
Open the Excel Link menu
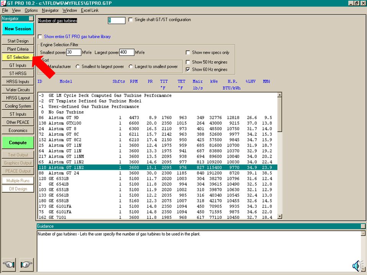[89, 10]
